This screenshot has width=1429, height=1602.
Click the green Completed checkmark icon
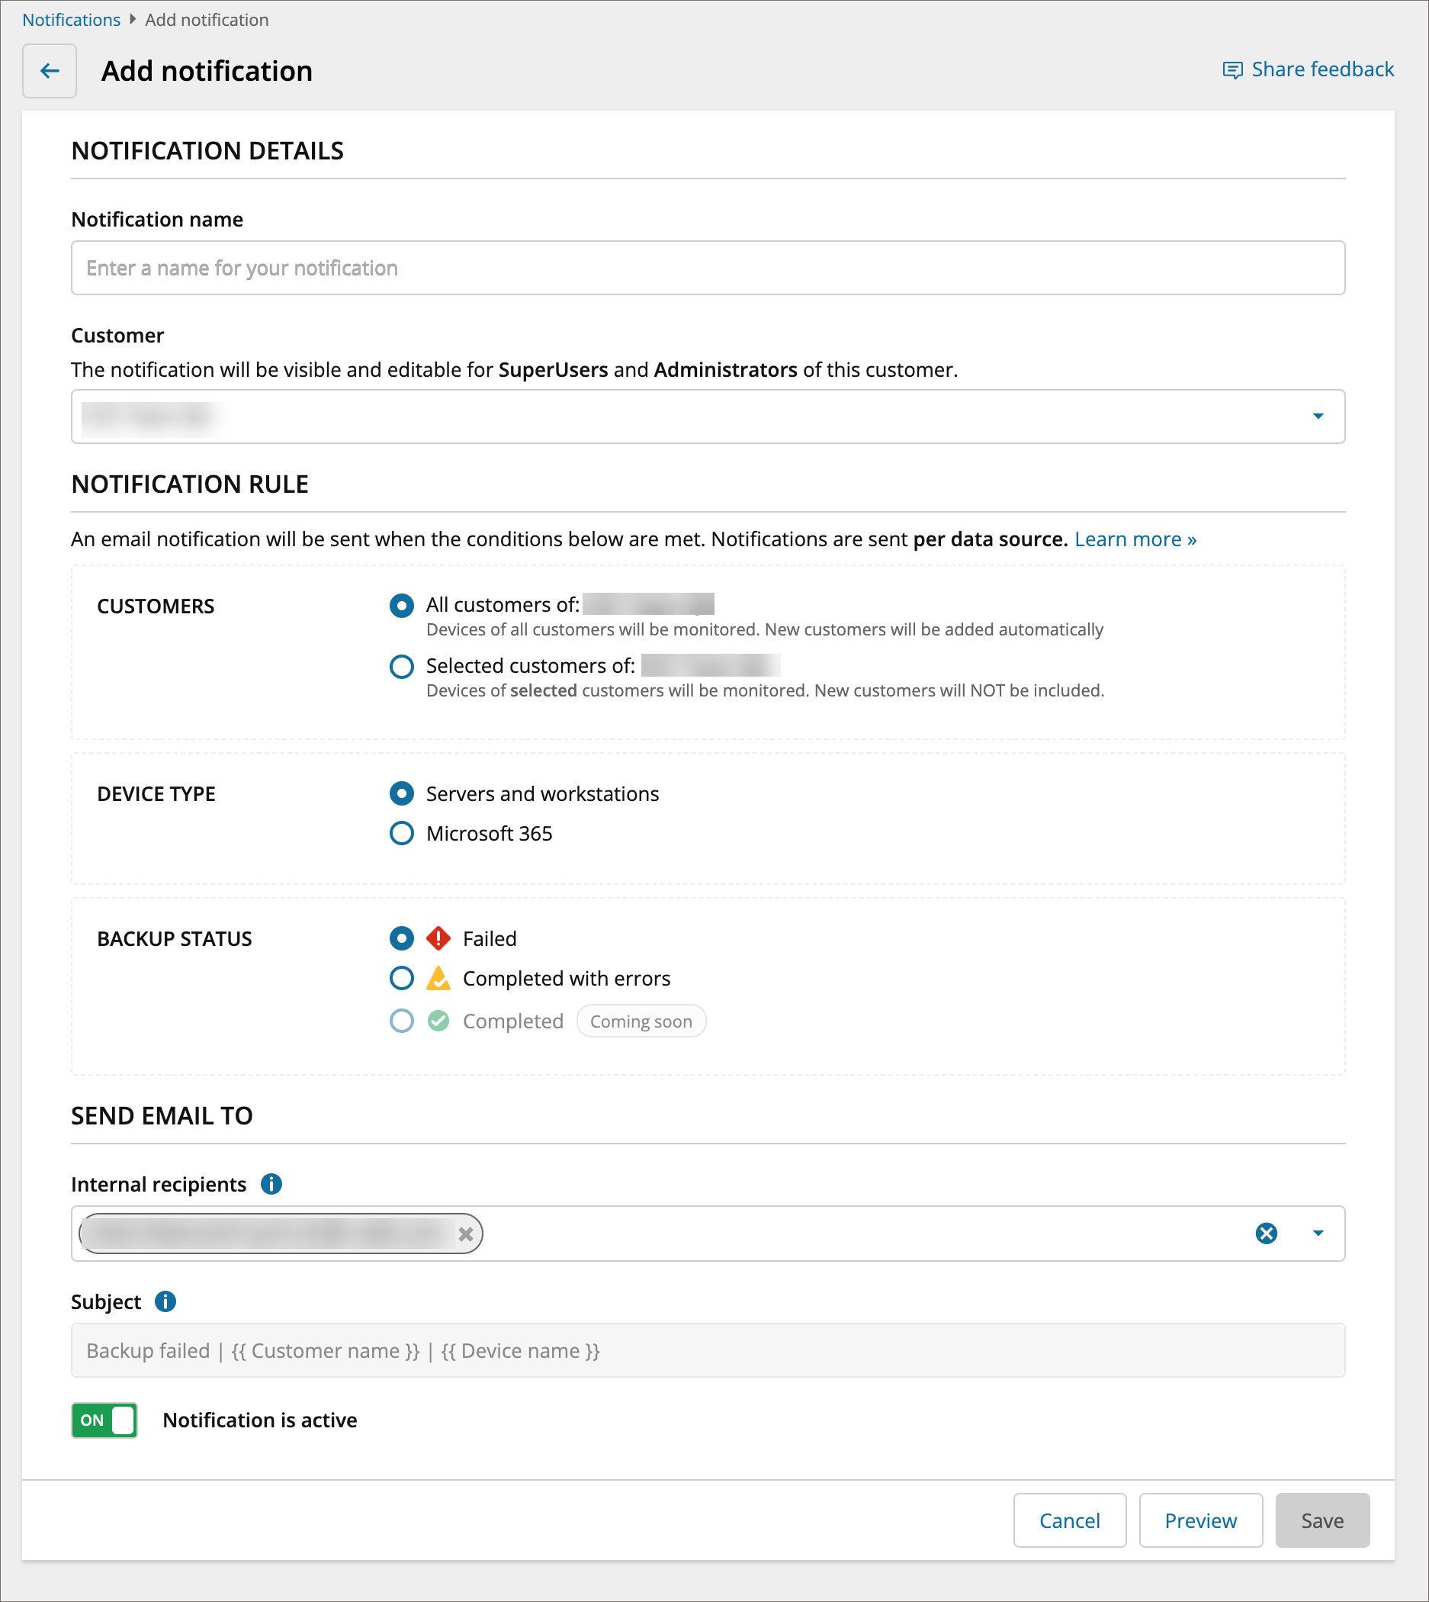point(438,1021)
